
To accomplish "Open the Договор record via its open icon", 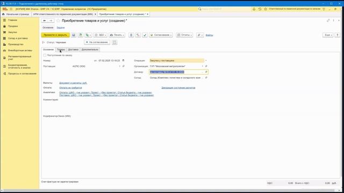I will point(206,72).
